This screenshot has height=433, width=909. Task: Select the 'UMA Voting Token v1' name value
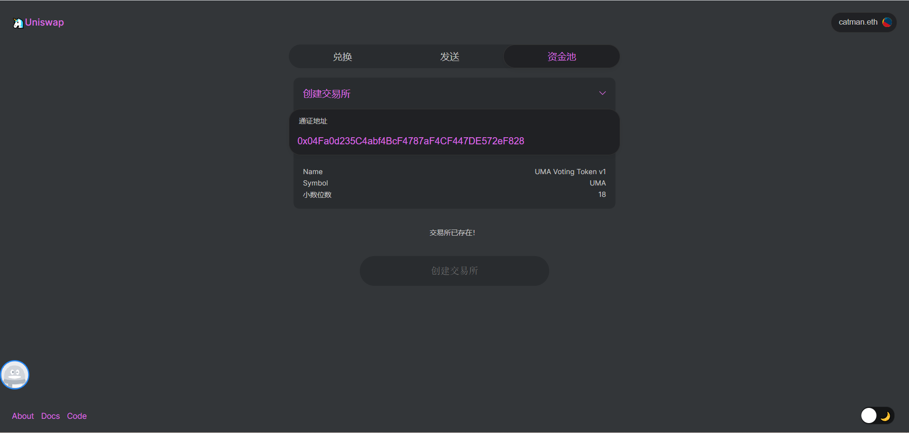click(x=570, y=172)
